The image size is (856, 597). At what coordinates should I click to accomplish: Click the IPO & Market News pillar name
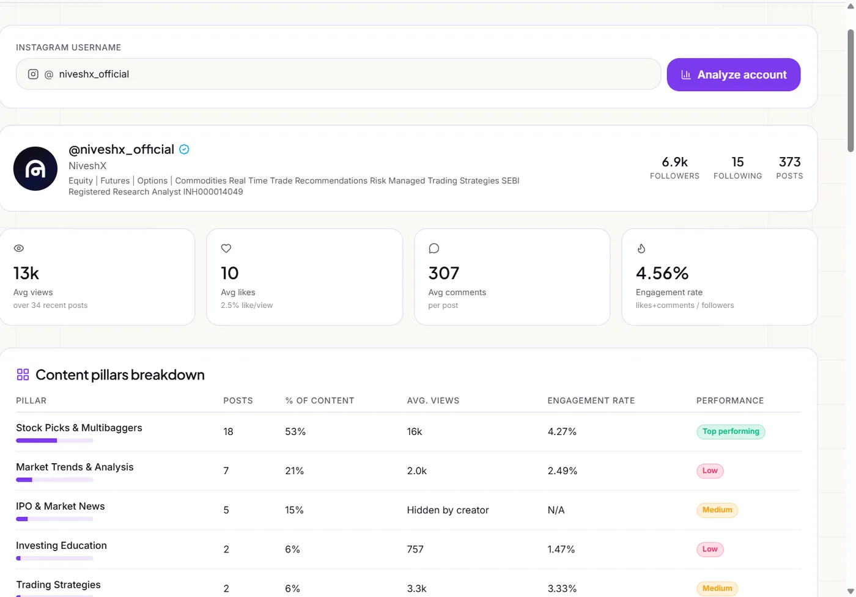61,506
